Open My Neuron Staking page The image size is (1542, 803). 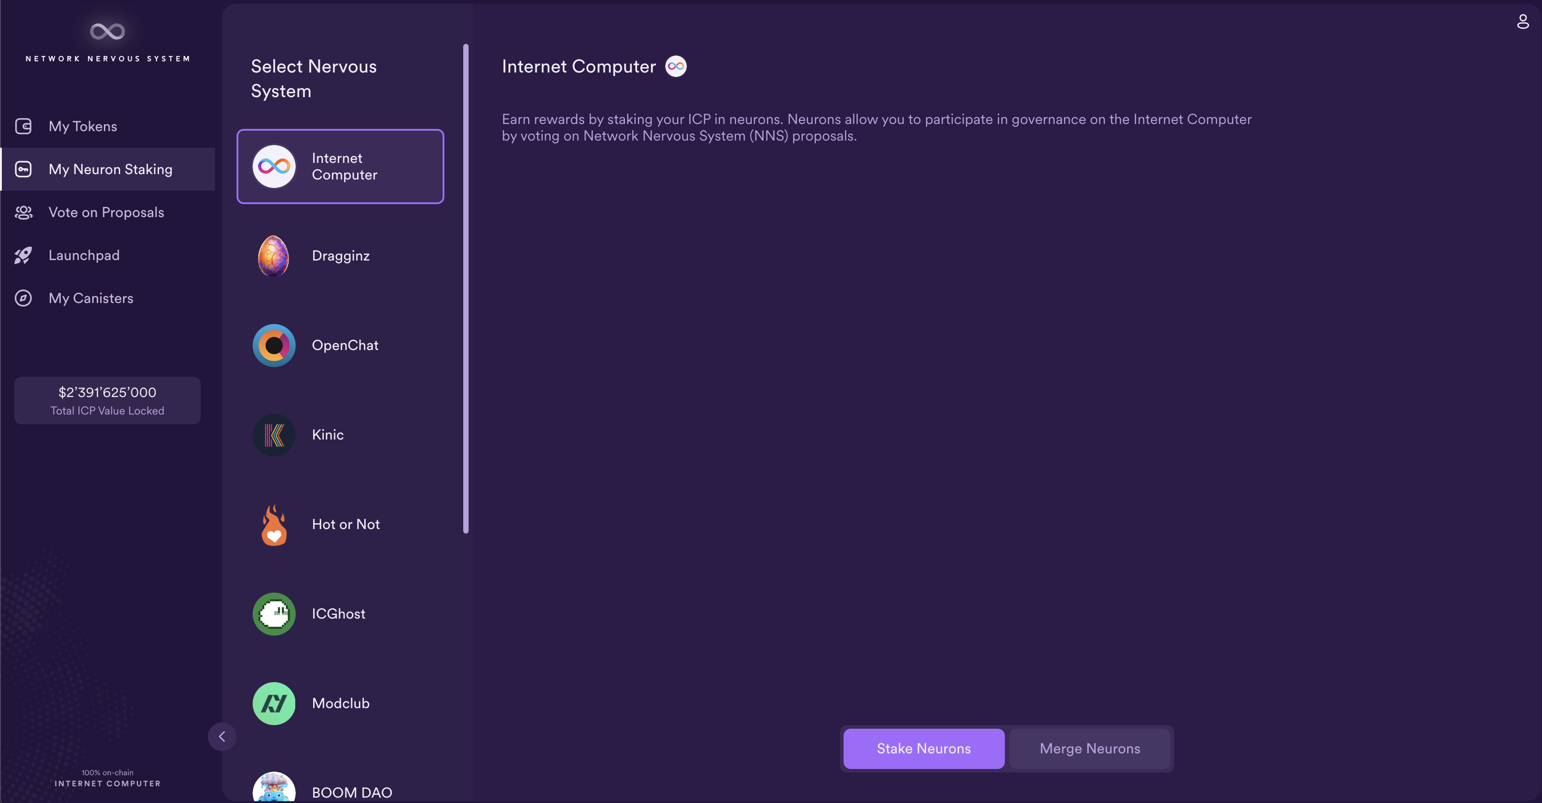[110, 169]
